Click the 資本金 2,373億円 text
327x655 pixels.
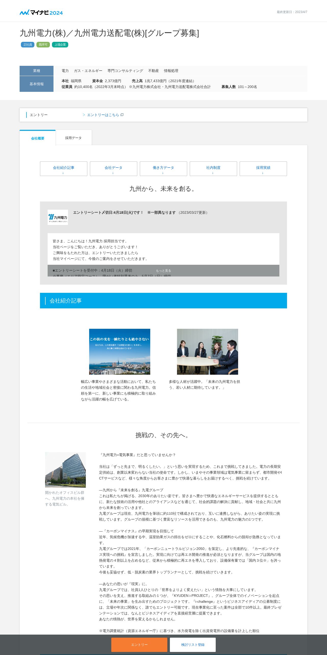click(x=107, y=81)
